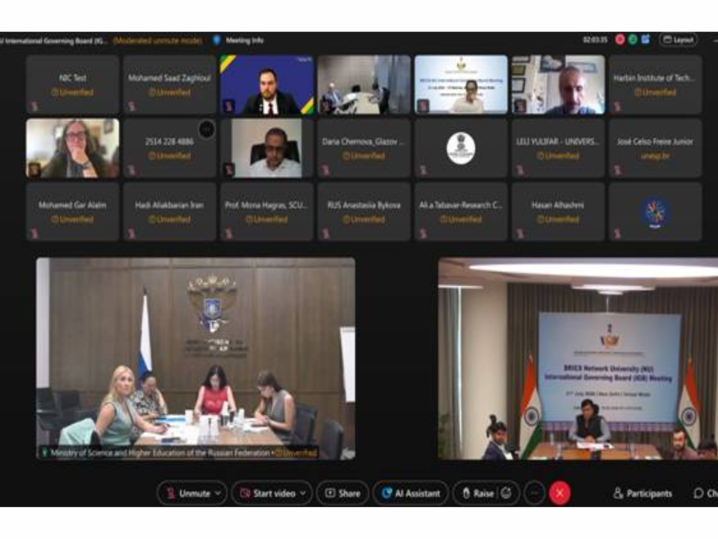Click the muted mic icon on Mohamed Gar Alalm tile

point(35,233)
